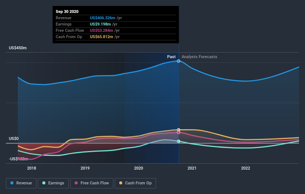Click the Cash From Op orange data point marker
This screenshot has width=305, height=194.
(x=178, y=130)
